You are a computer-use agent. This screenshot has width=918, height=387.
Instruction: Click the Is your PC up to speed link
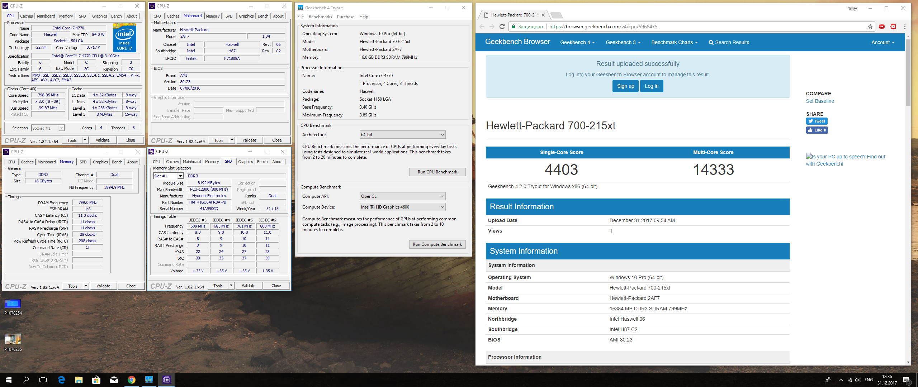coord(845,160)
